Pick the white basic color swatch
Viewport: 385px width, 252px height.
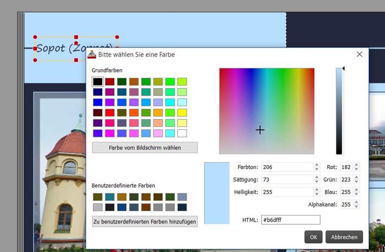click(182, 133)
